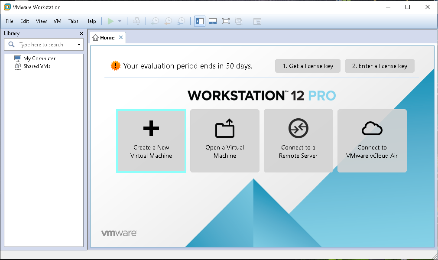Open the View menu
Screen dimensions: 438x260
tap(41, 21)
